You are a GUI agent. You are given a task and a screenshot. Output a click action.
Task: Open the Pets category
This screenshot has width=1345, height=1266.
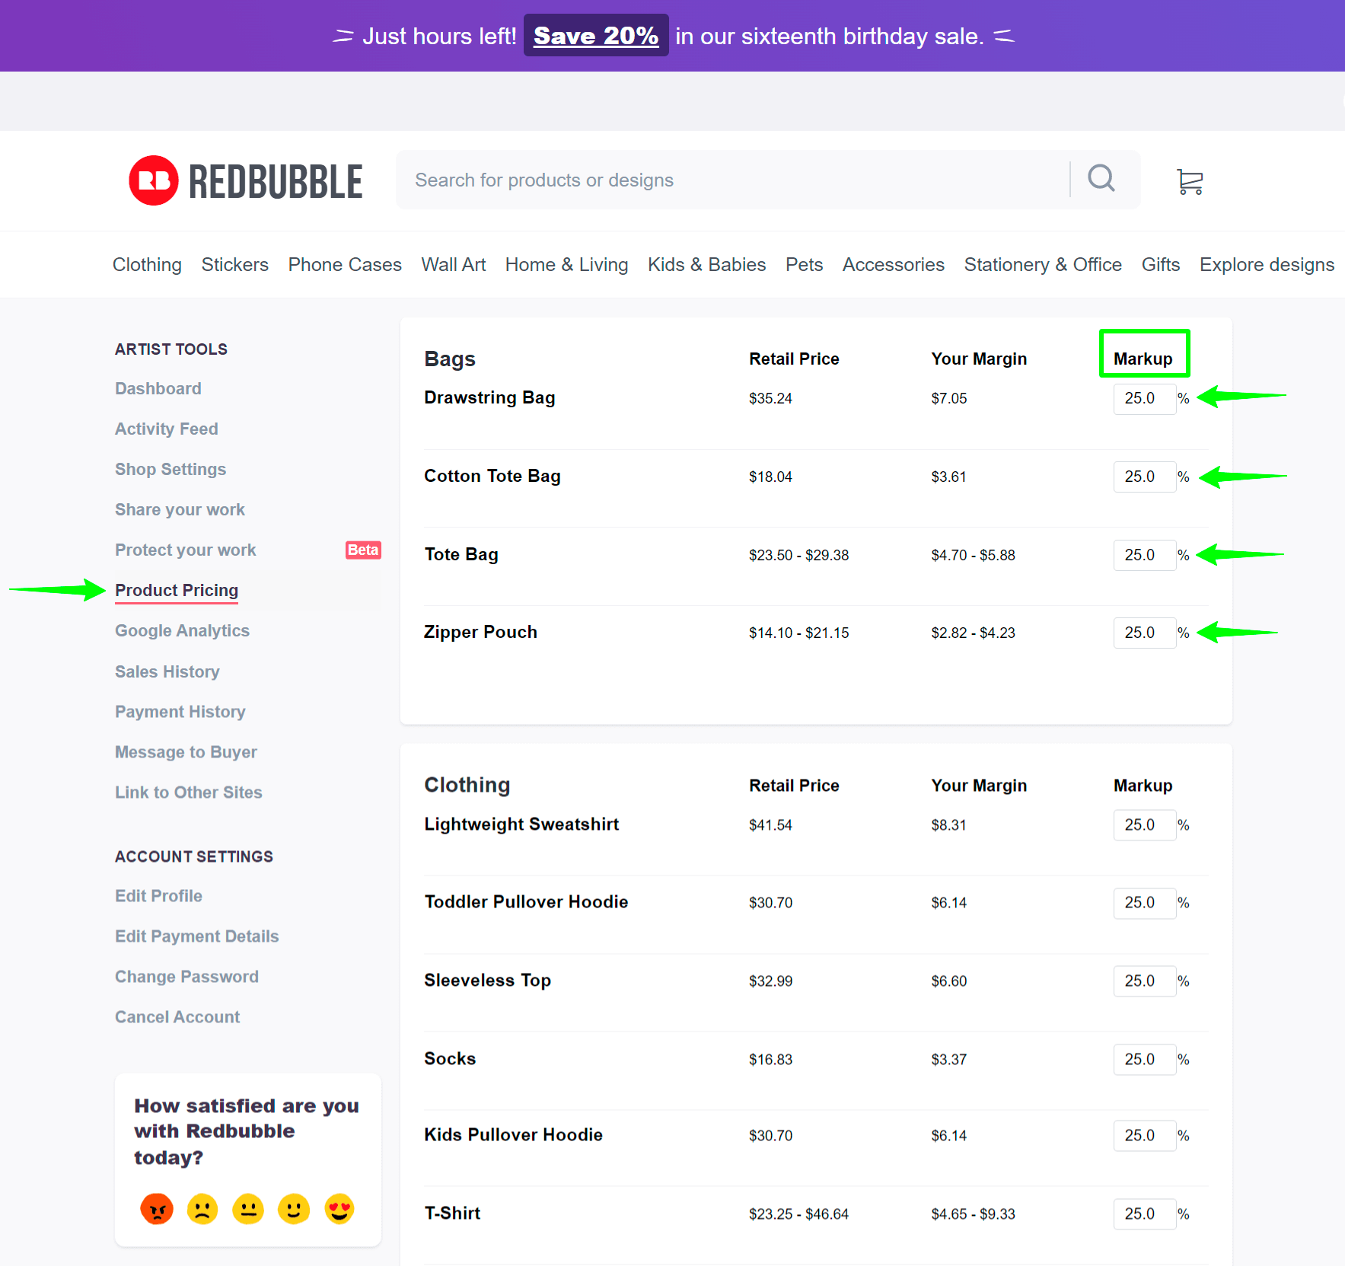(805, 264)
